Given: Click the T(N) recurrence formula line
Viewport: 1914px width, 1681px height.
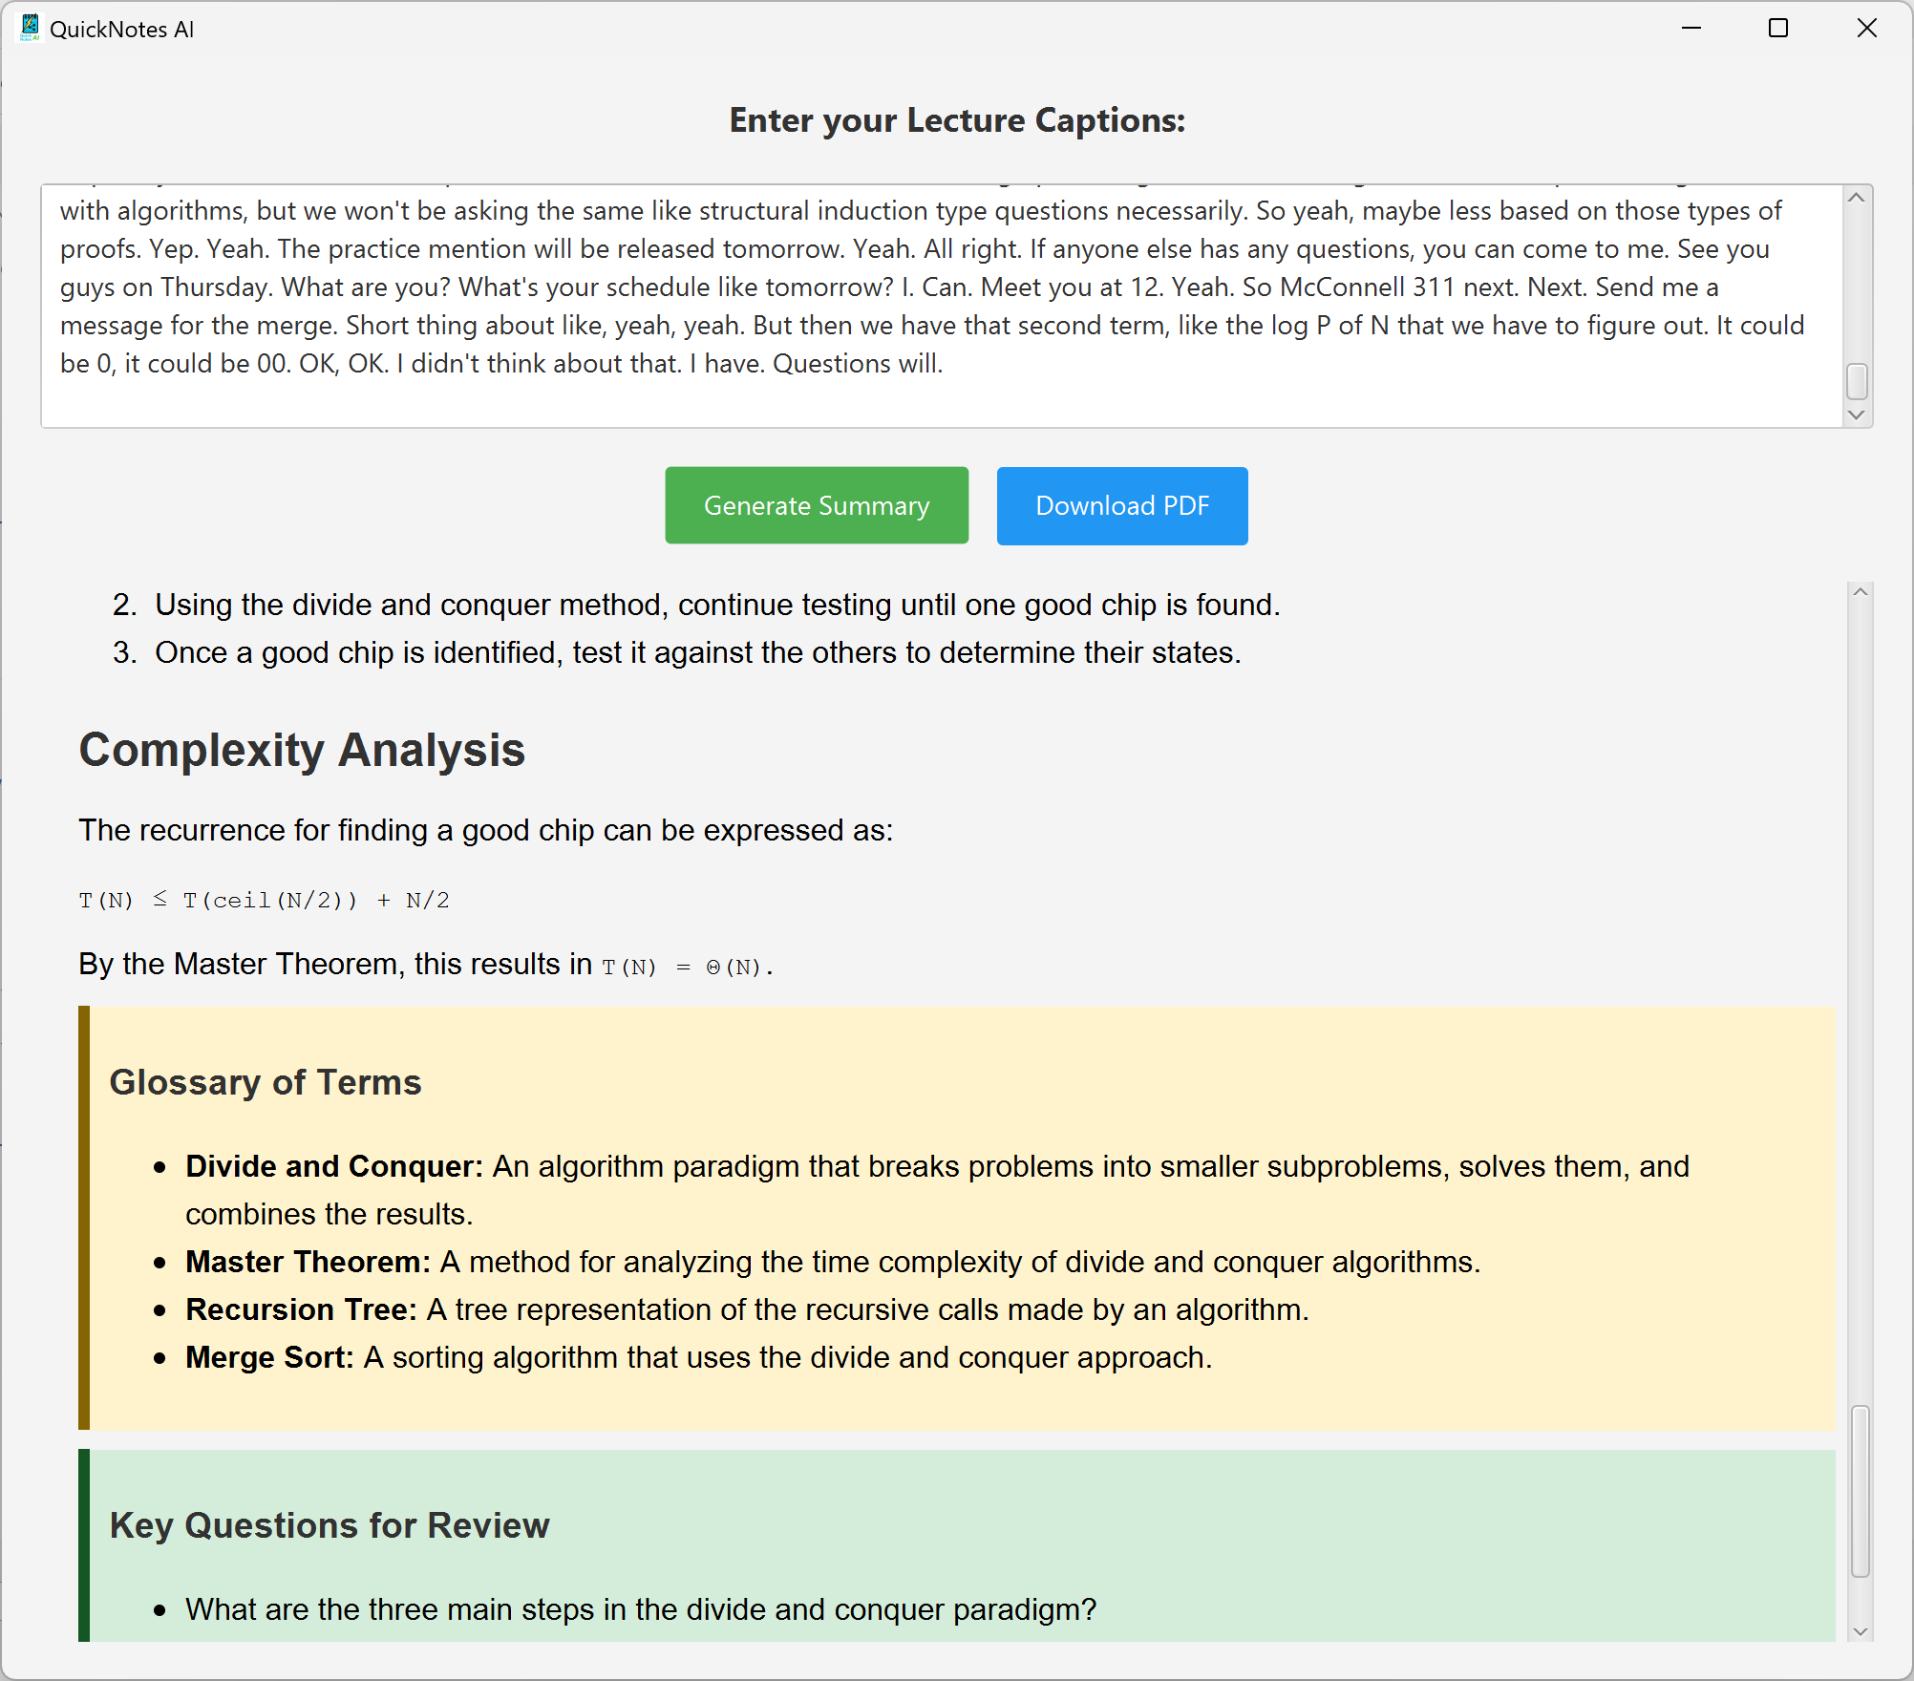Looking at the screenshot, I should [264, 900].
